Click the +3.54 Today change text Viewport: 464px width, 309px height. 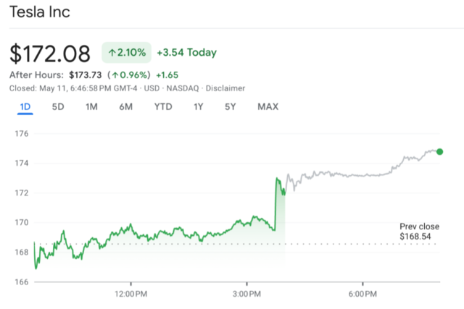tap(186, 53)
